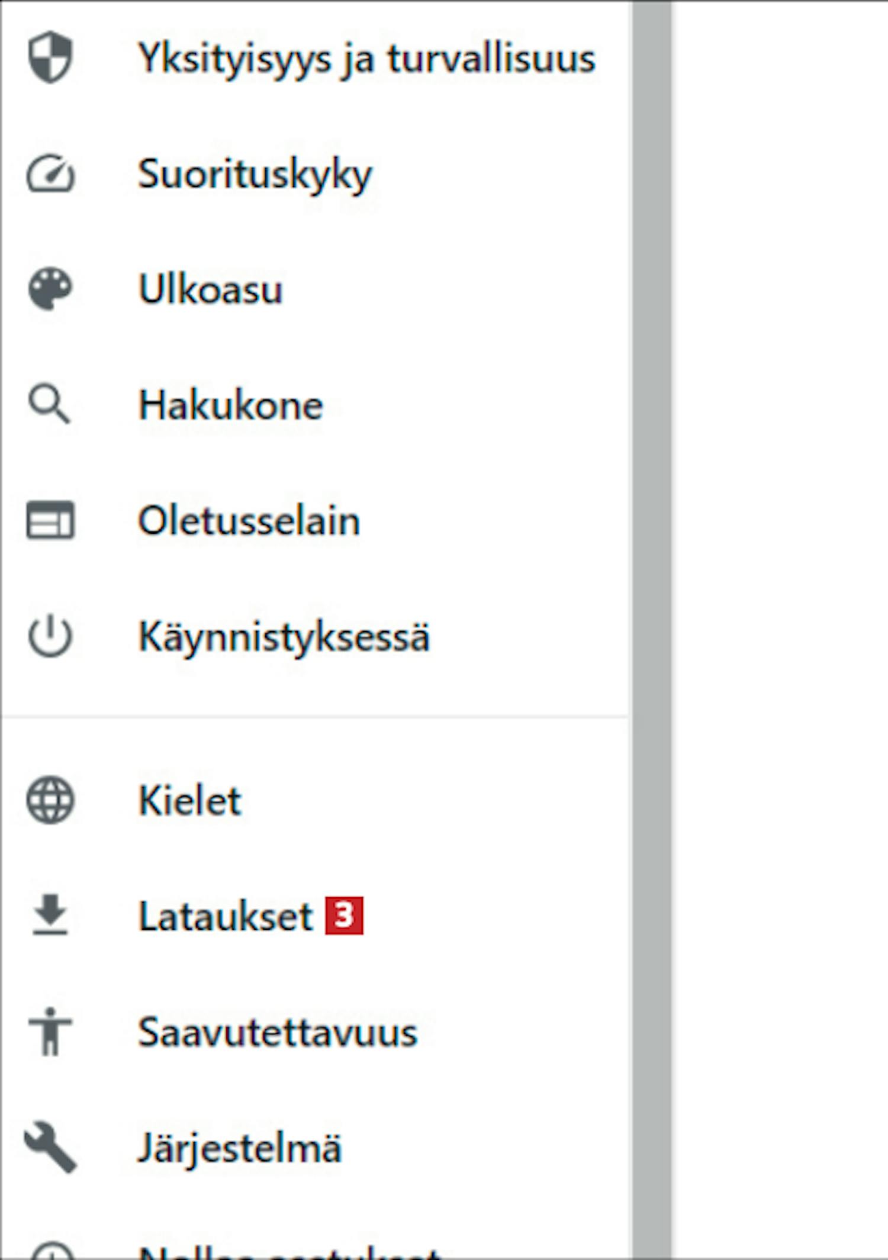The height and width of the screenshot is (1260, 888).
Task: Click the wrench icon for Järjestelmä
Action: 50,1148
